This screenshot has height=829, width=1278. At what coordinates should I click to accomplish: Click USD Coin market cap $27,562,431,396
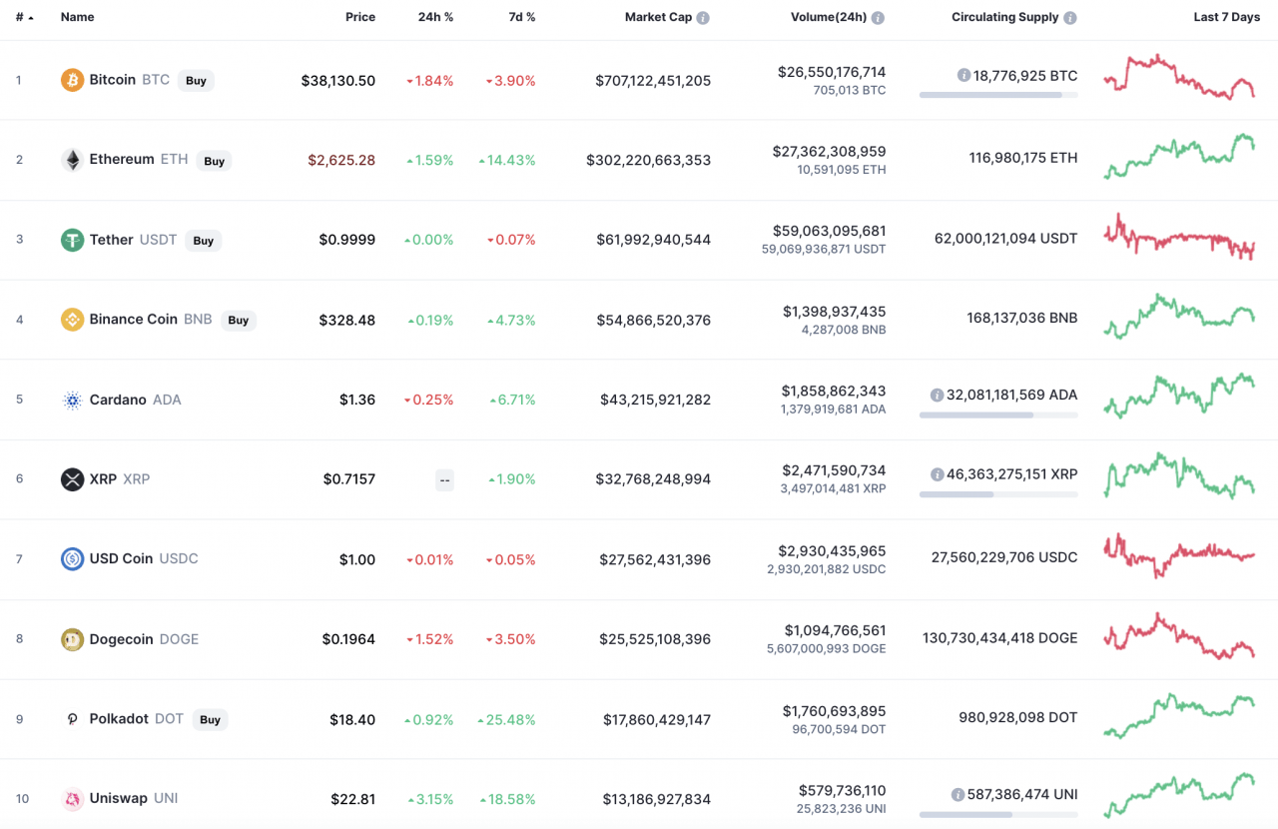point(655,560)
